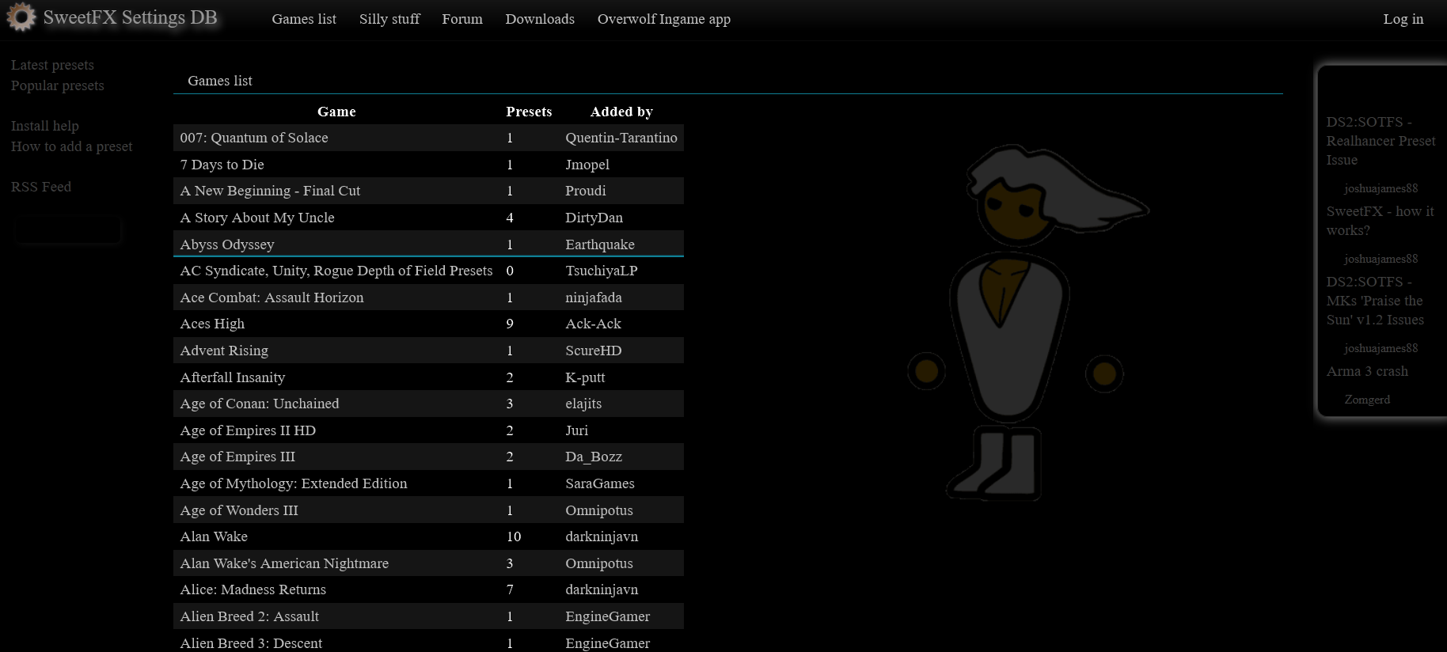Viewport: 1447px width, 652px height.
Task: Click preset count 9 for Aces High
Action: 510,324
